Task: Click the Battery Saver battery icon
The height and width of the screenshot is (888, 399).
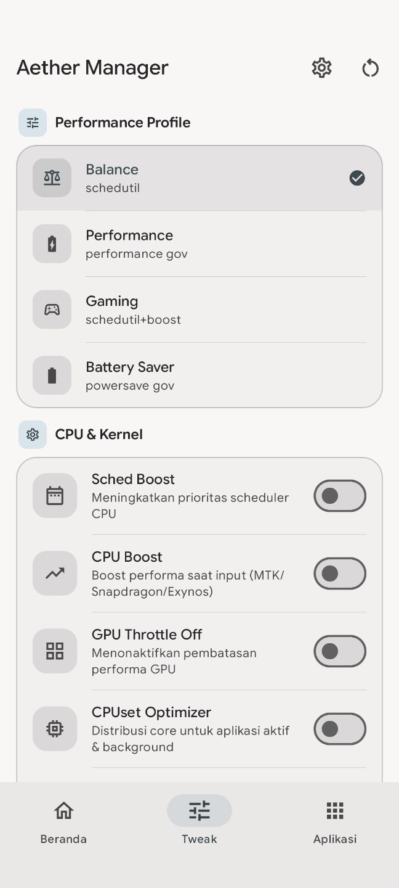Action: coord(52,375)
